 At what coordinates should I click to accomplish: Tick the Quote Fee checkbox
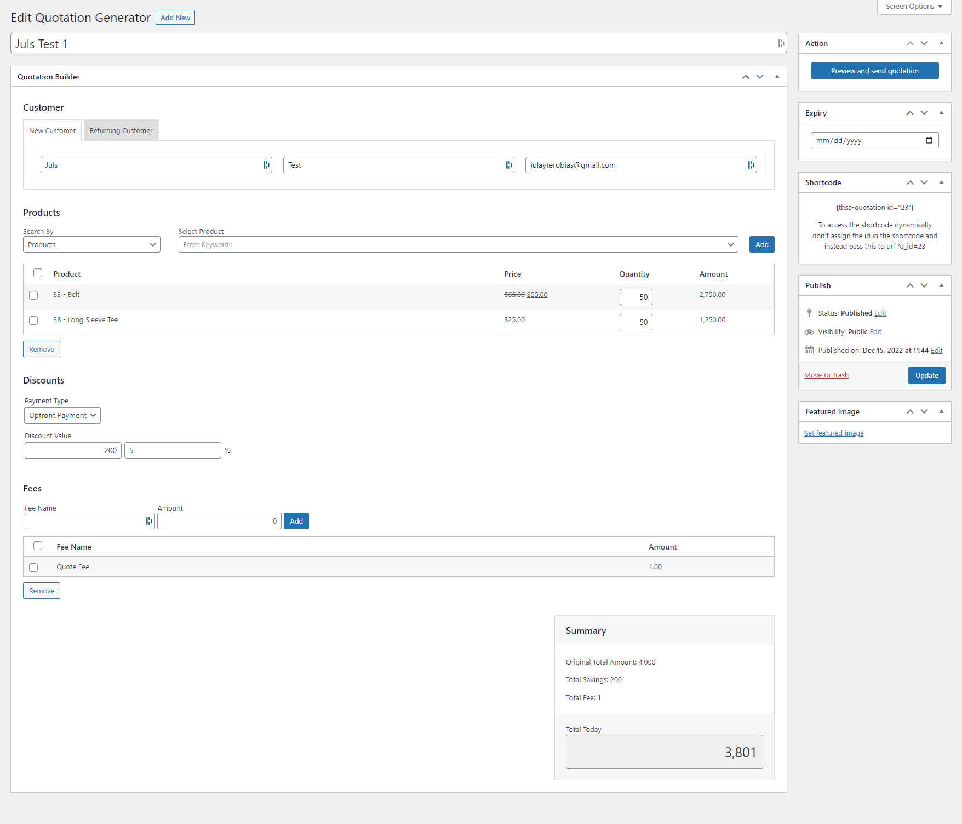33,568
